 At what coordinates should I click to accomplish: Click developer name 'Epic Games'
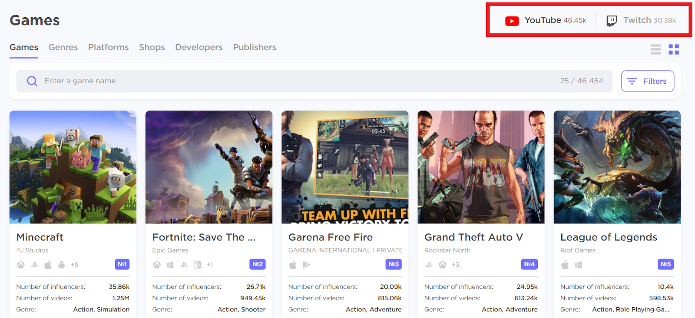[170, 250]
